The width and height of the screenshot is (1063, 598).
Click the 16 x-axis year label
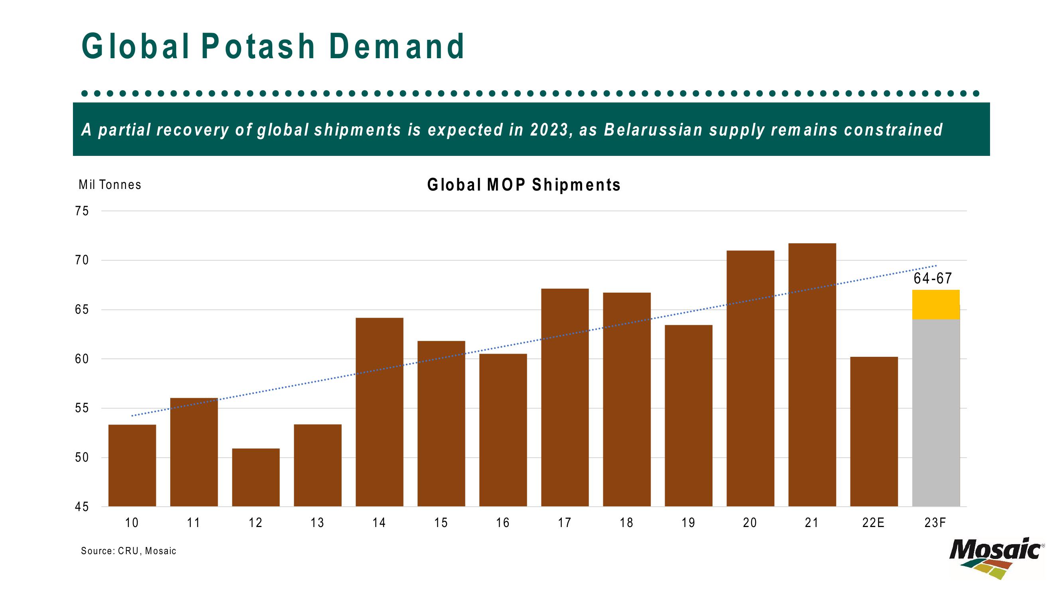[x=503, y=523]
